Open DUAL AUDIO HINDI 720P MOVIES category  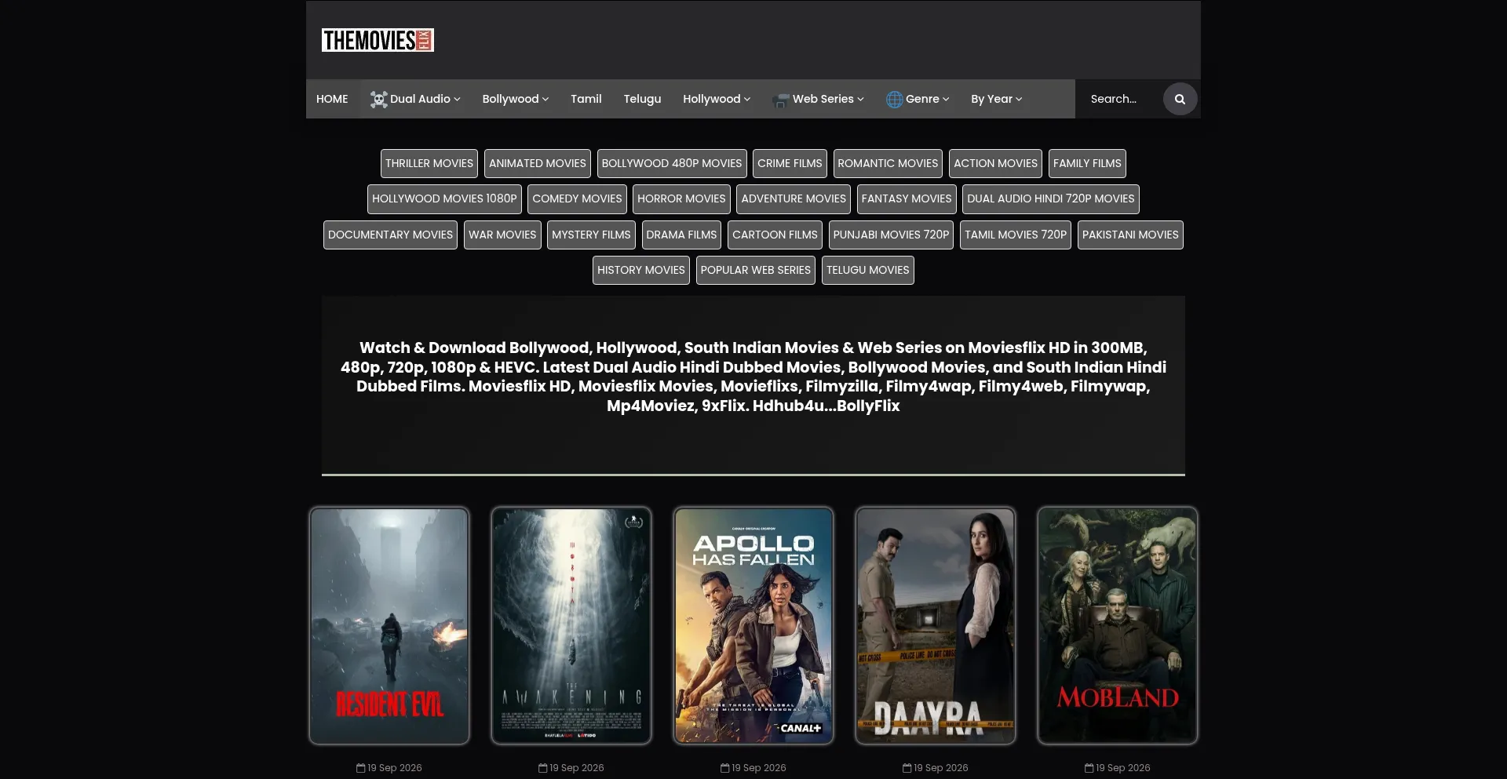(1051, 199)
